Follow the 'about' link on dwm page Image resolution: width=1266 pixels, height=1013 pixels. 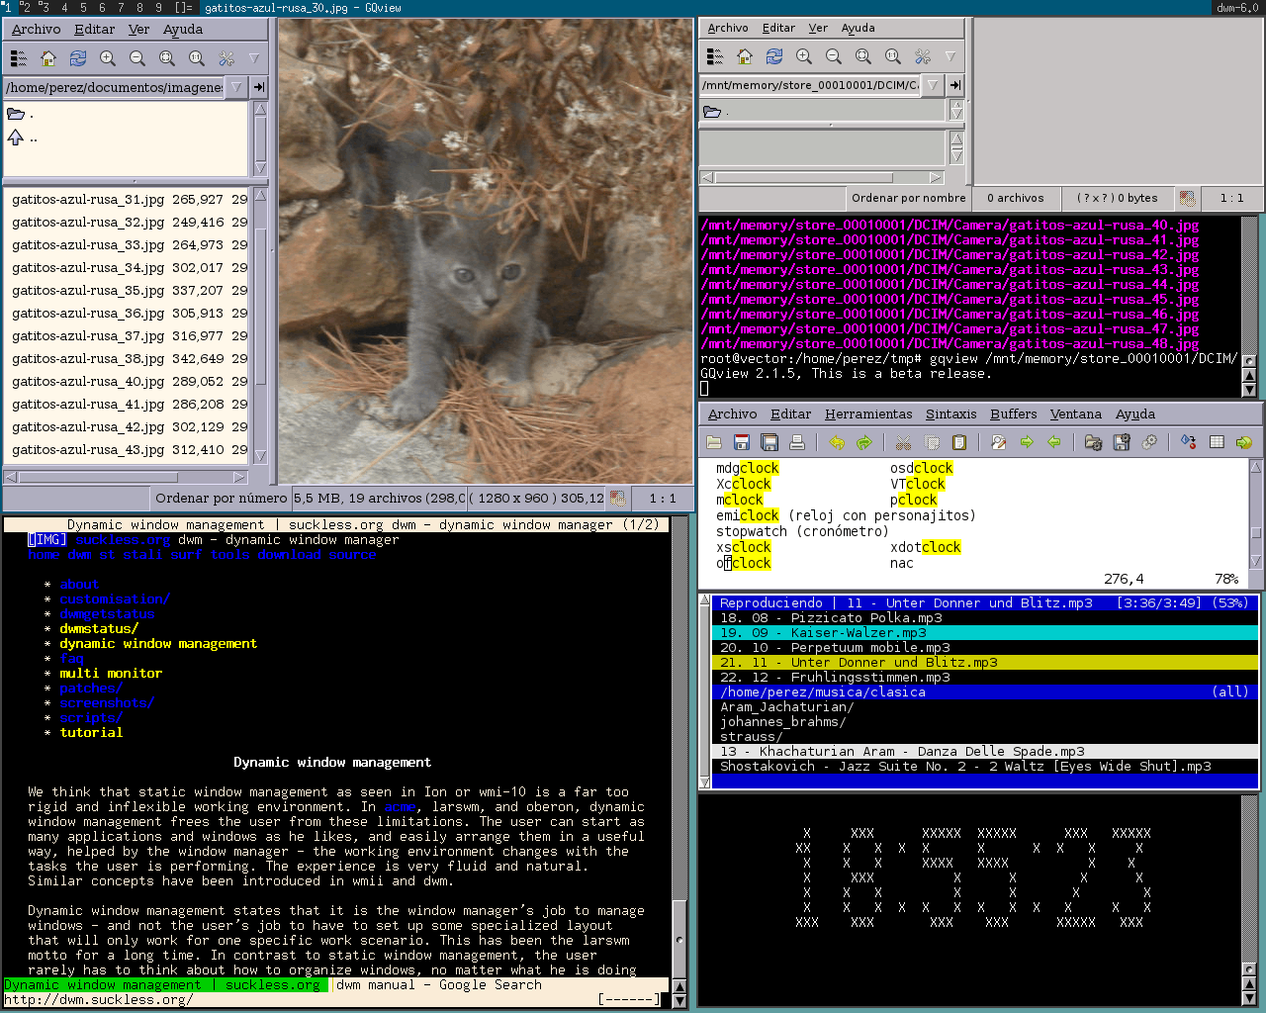[79, 585]
